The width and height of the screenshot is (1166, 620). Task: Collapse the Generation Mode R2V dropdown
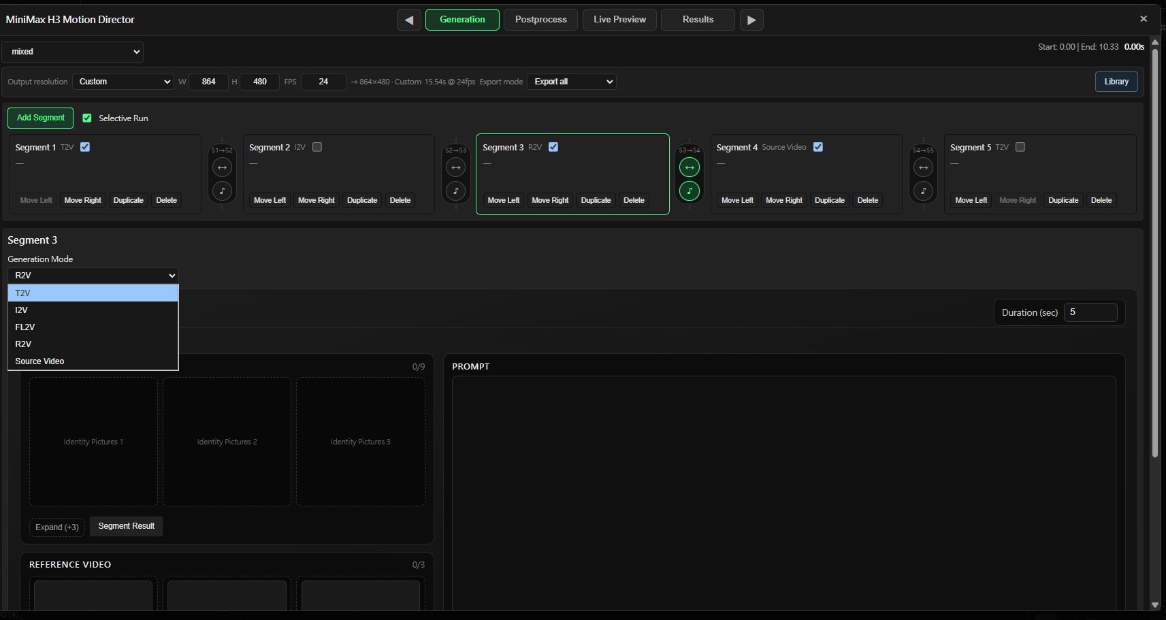pos(93,276)
